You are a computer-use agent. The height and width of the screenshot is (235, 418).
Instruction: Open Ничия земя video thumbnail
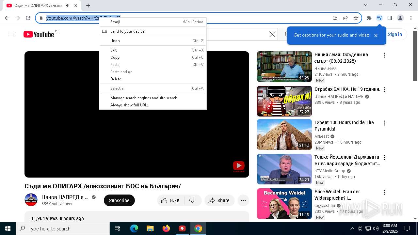point(284,67)
